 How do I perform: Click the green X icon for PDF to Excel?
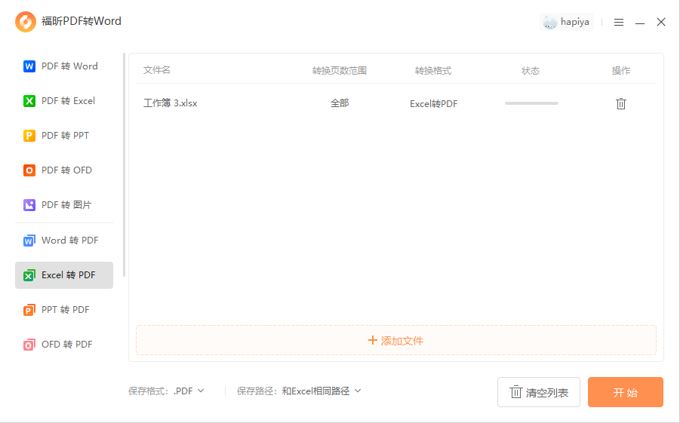tap(29, 101)
